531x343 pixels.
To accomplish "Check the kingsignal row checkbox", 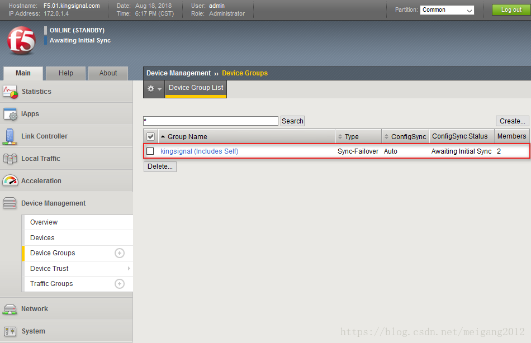I will 150,151.
